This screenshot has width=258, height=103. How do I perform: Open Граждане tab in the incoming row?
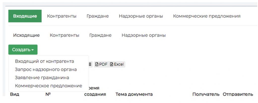coord(98,16)
